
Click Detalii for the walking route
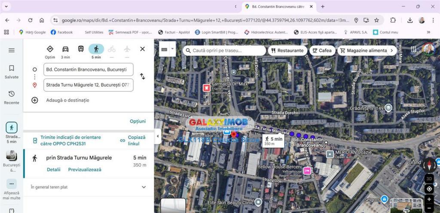pos(54,170)
